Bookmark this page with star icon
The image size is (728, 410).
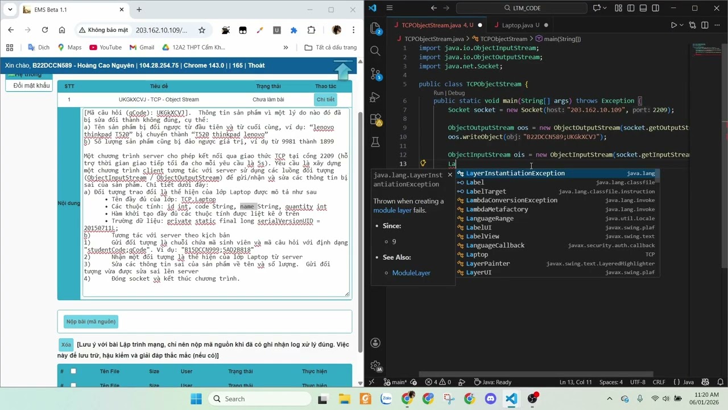tap(202, 30)
